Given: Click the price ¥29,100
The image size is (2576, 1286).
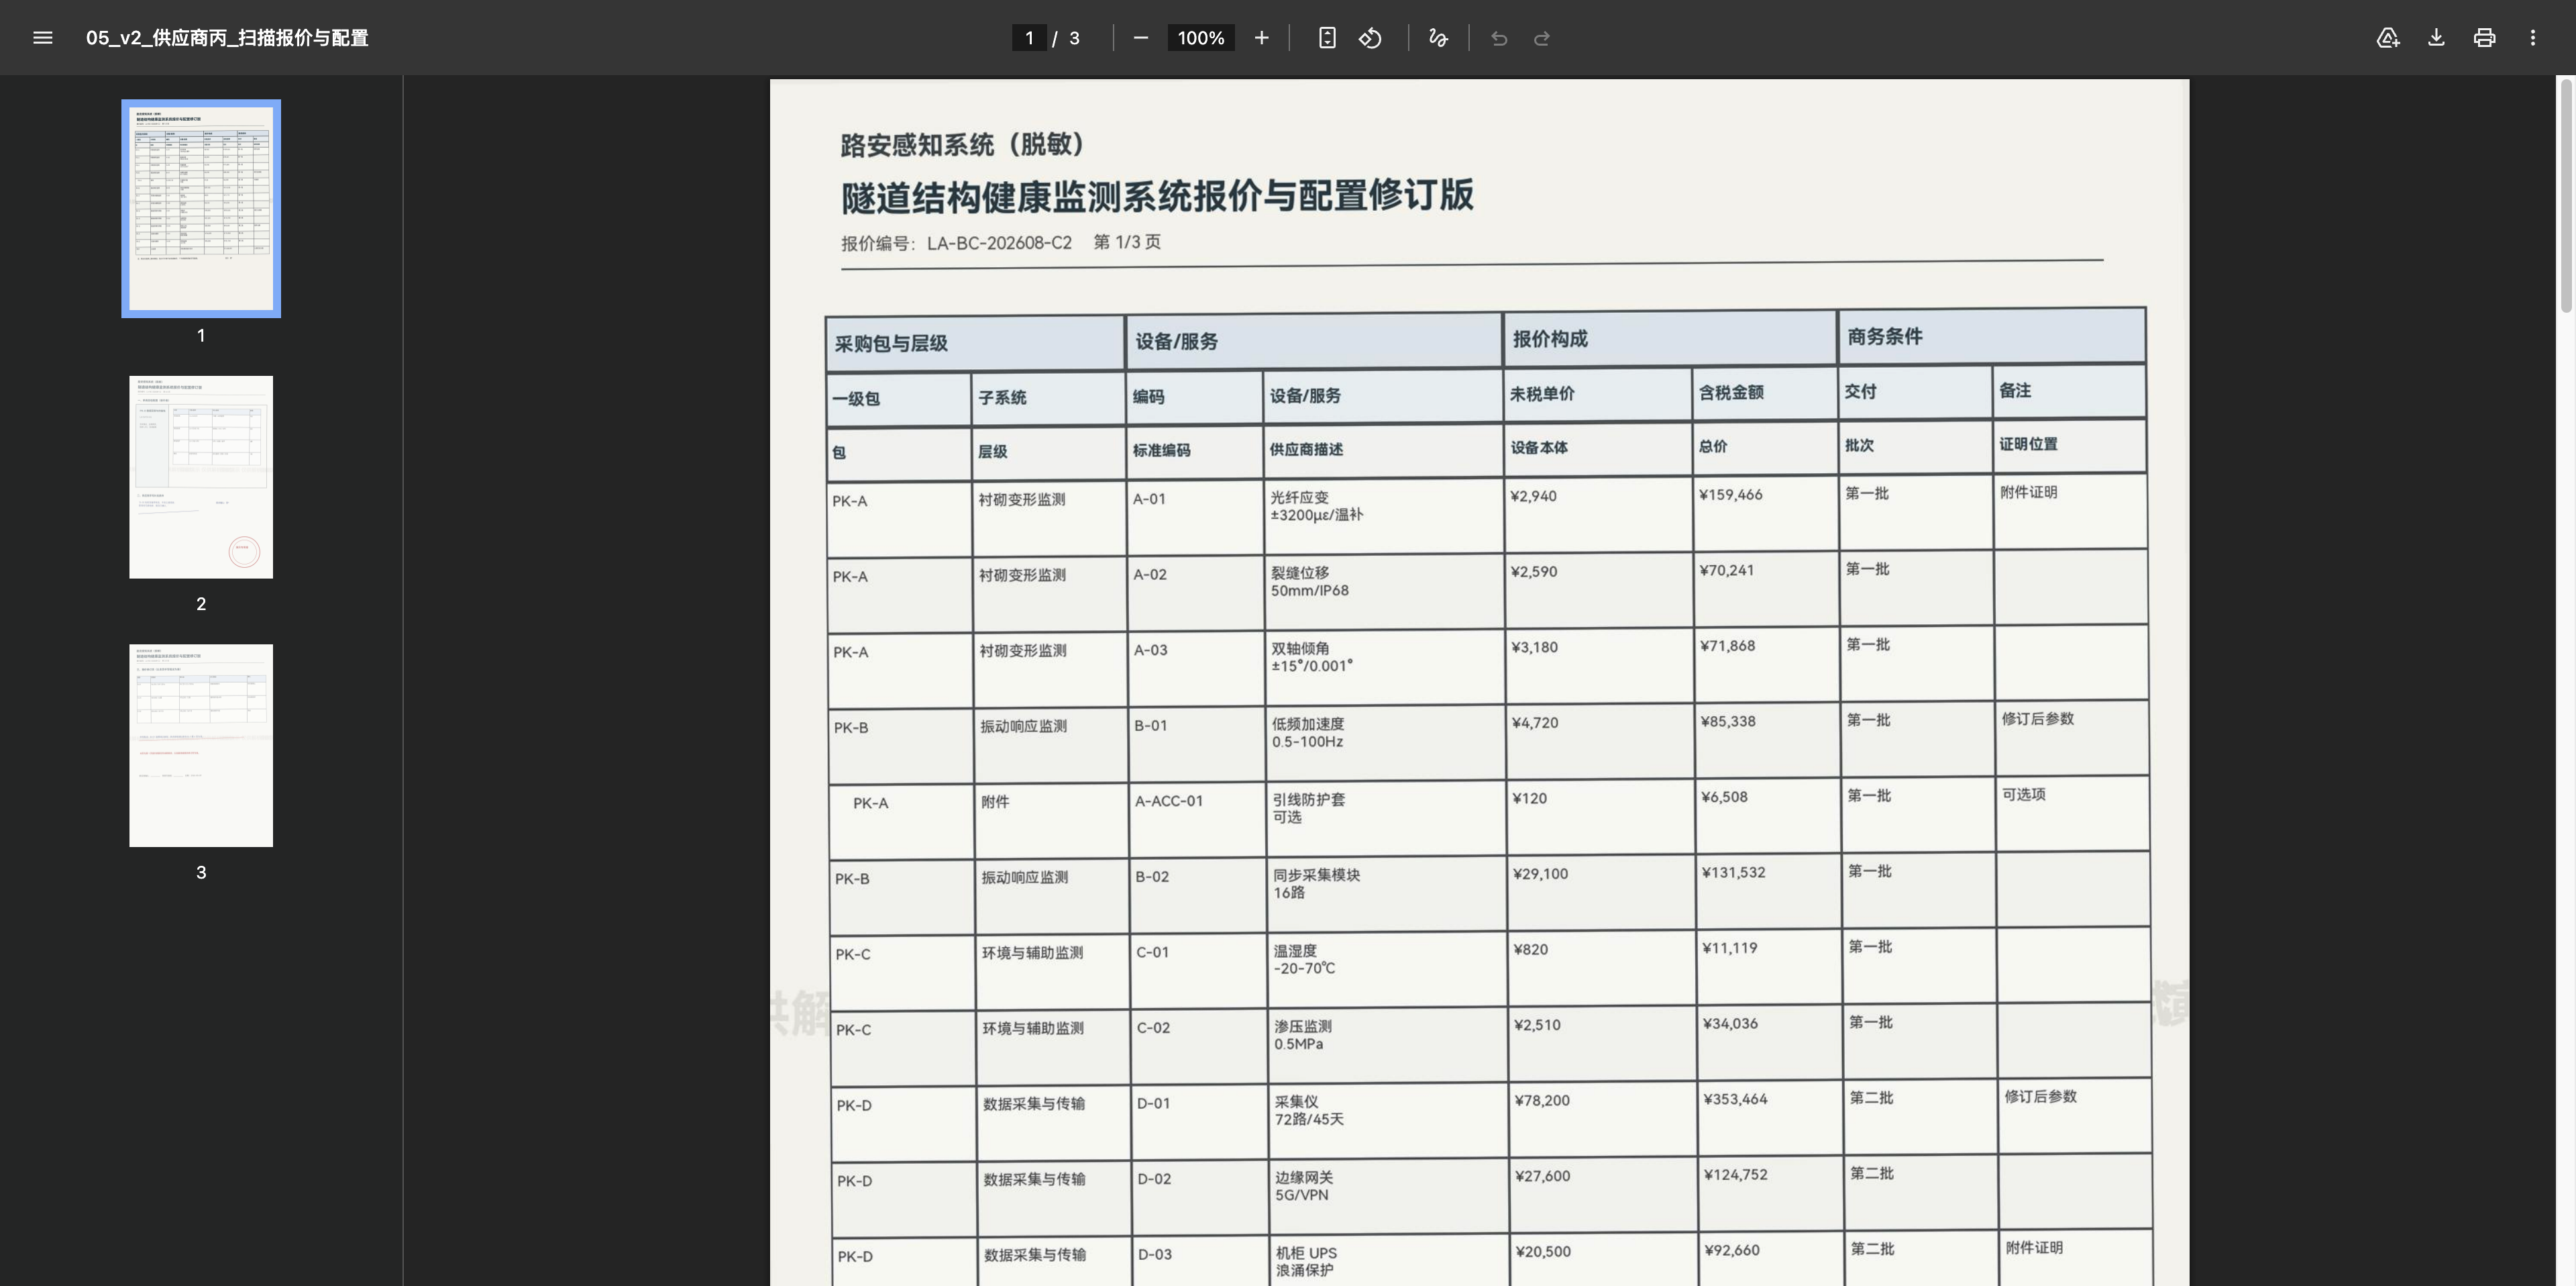Looking at the screenshot, I should pyautogui.click(x=1541, y=874).
